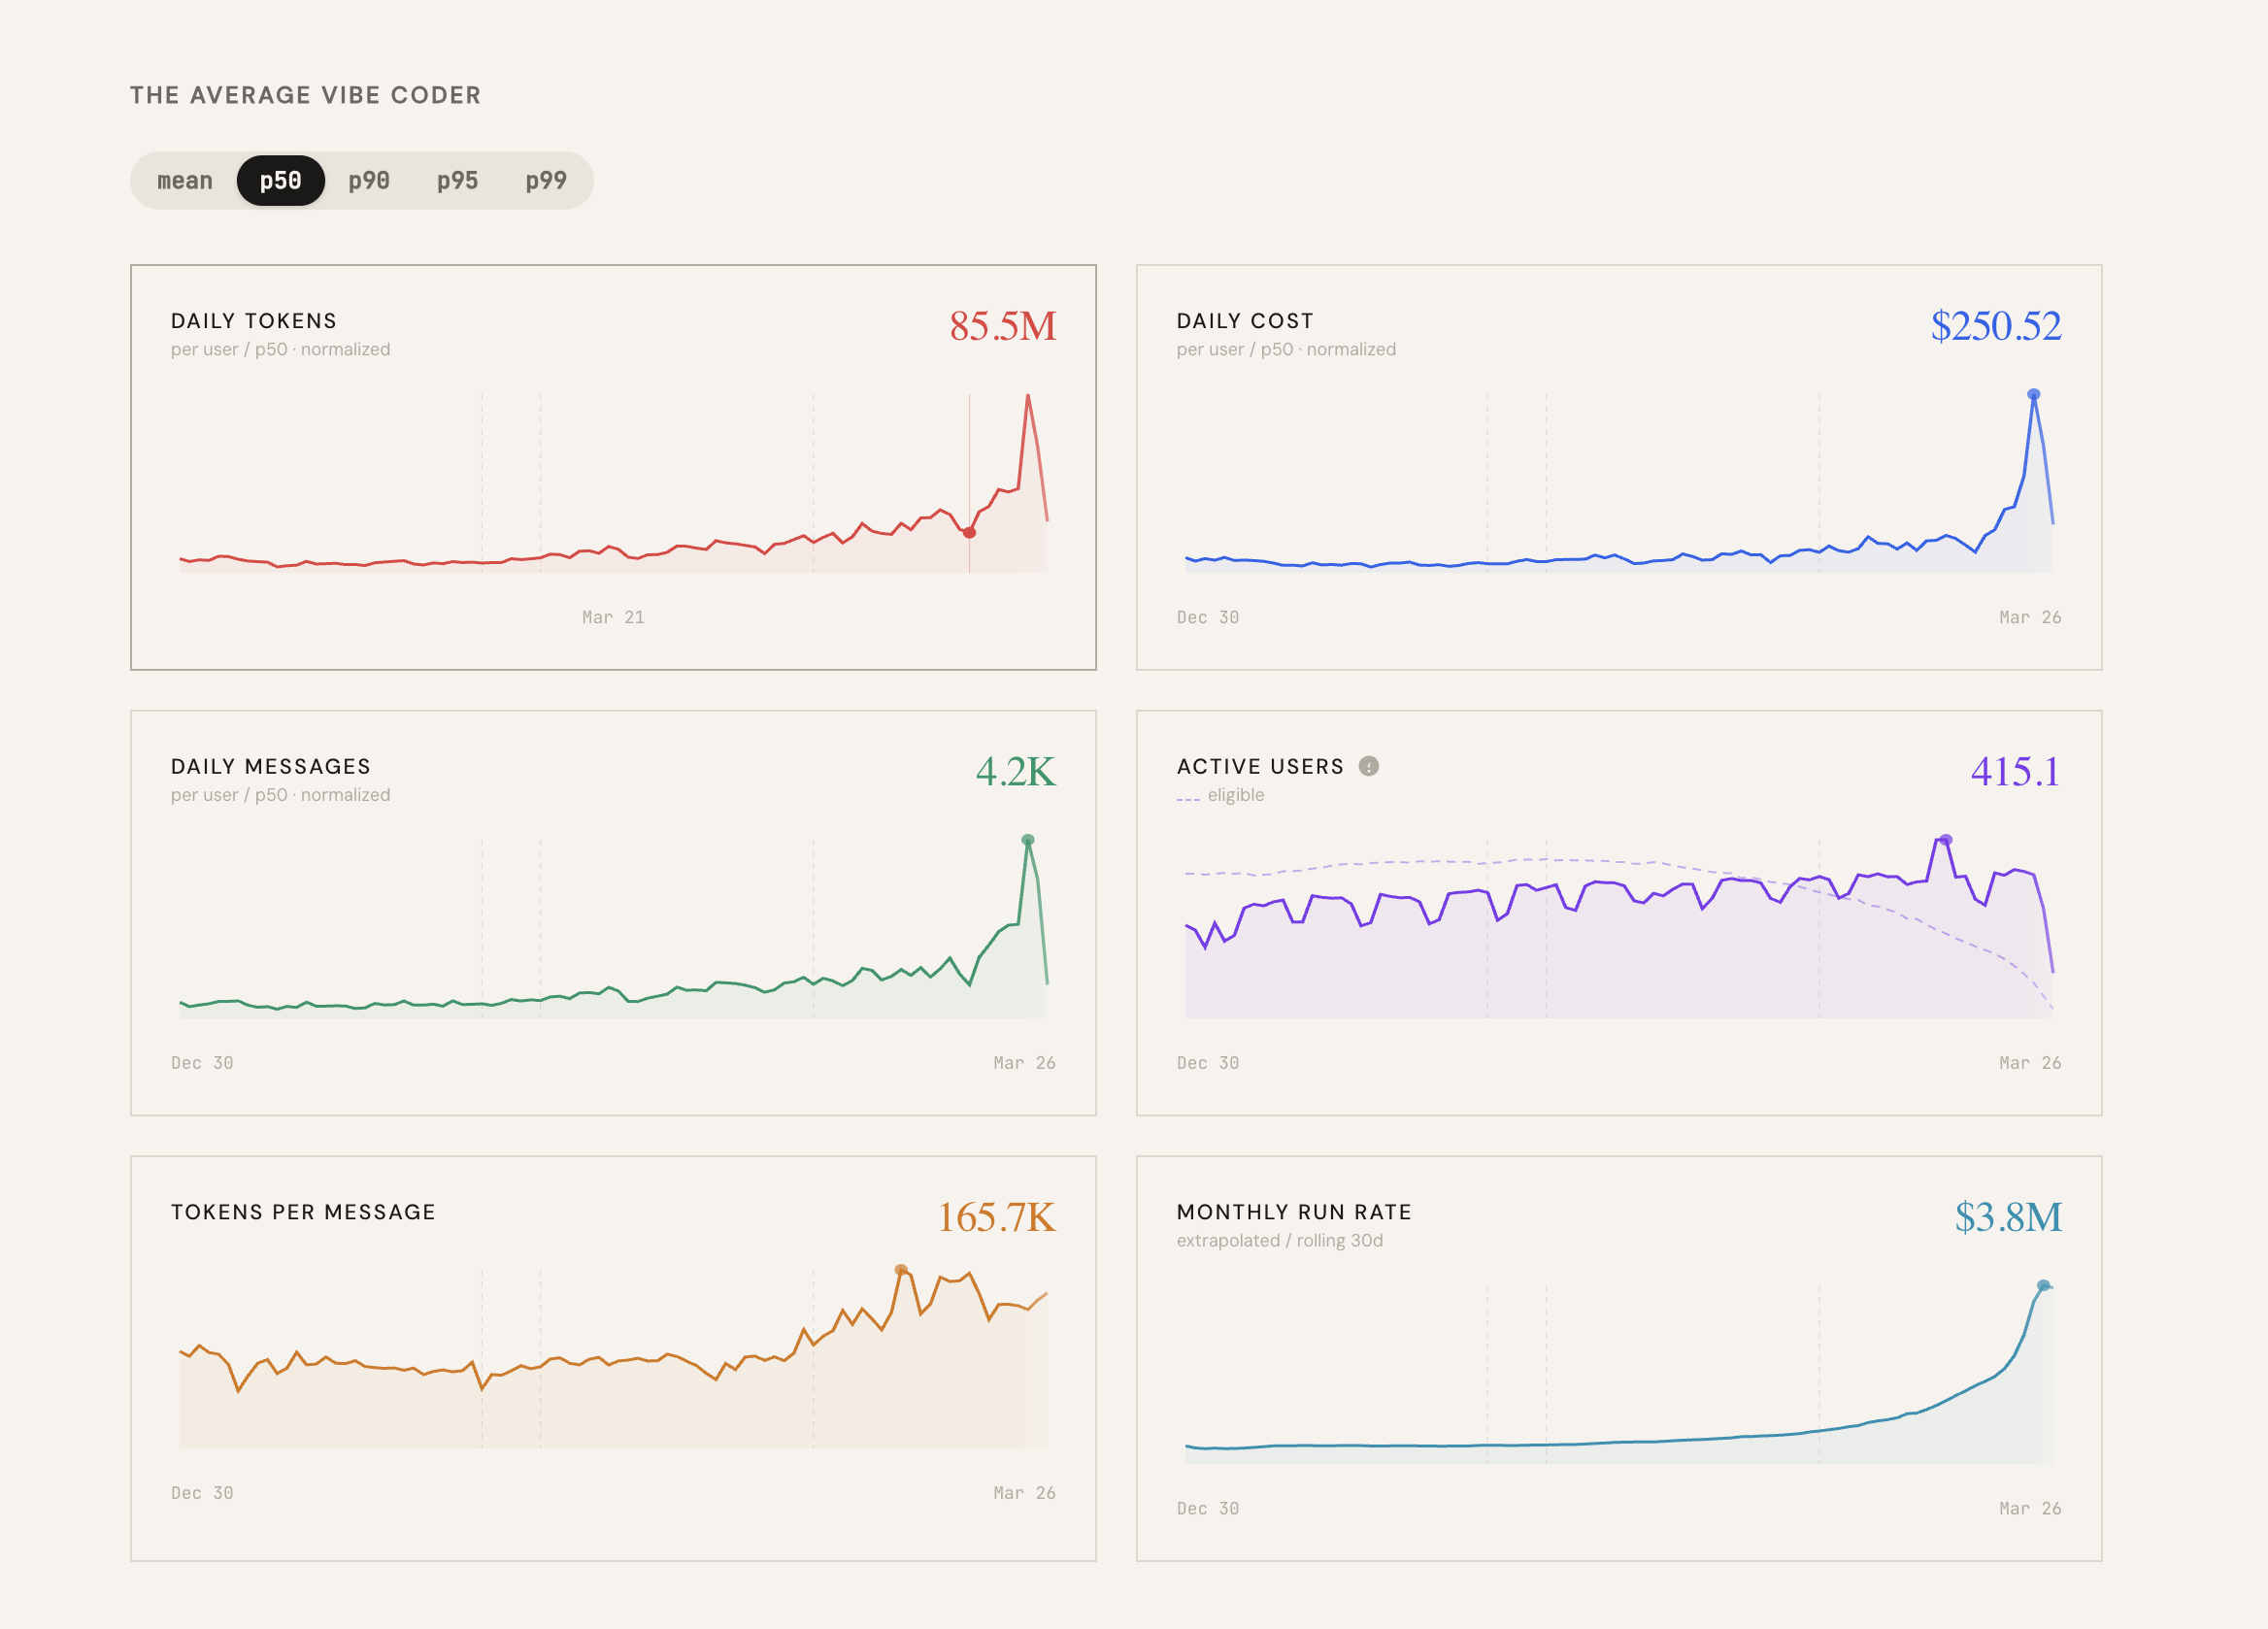Image resolution: width=2268 pixels, height=1629 pixels.
Task: Click the 415.1 Active Users value
Action: click(2015, 772)
